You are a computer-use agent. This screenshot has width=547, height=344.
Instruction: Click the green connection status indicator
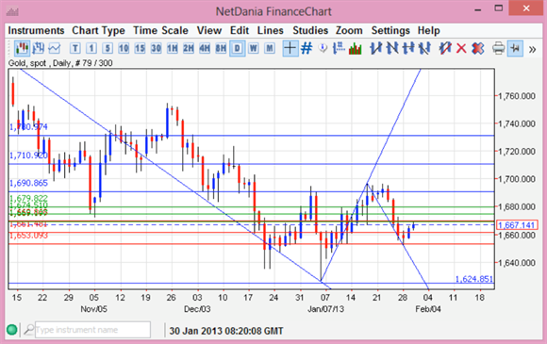tap(12, 329)
